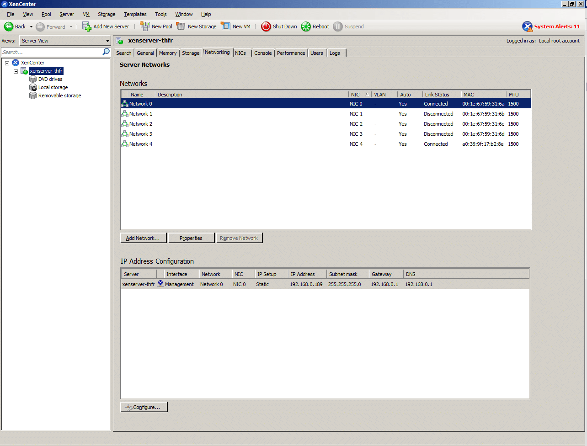Screen dimensions: 587x446
Task: Open the Views Server View dropdown
Action: pyautogui.click(x=65, y=41)
